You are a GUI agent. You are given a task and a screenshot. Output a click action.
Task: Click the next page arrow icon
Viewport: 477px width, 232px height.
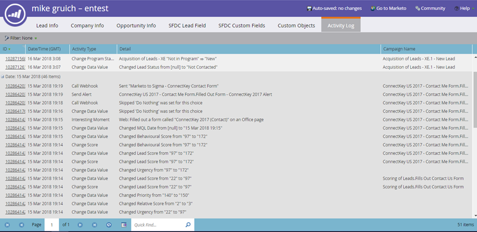pos(80,225)
